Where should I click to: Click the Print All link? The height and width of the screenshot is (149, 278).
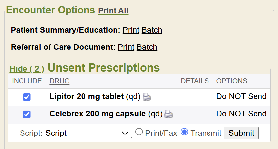[113, 11]
